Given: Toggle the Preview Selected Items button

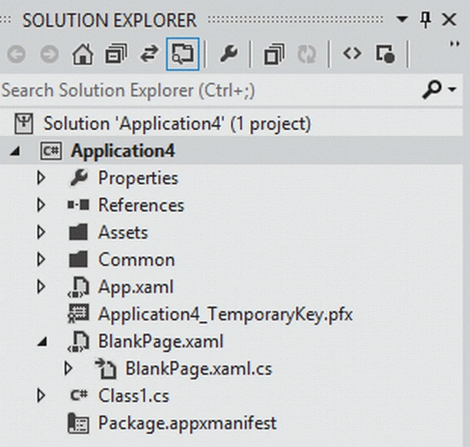Looking at the screenshot, I should click(x=183, y=54).
